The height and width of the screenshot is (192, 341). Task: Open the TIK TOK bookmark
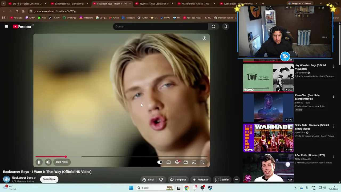(54, 18)
